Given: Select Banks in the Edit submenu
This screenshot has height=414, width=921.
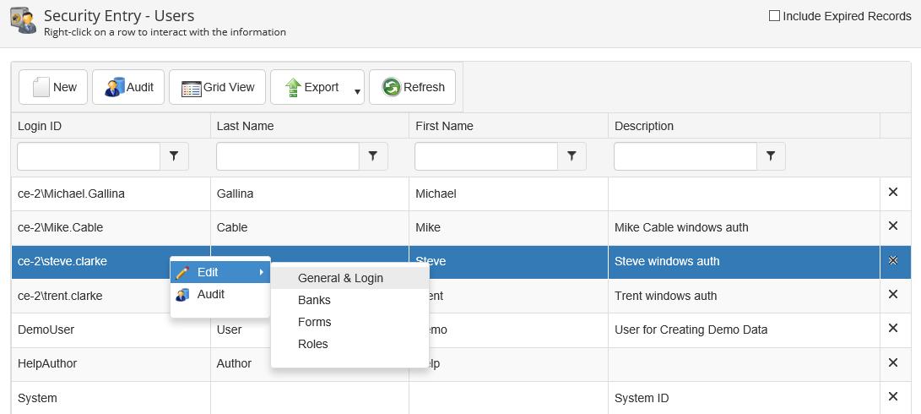Looking at the screenshot, I should point(314,300).
